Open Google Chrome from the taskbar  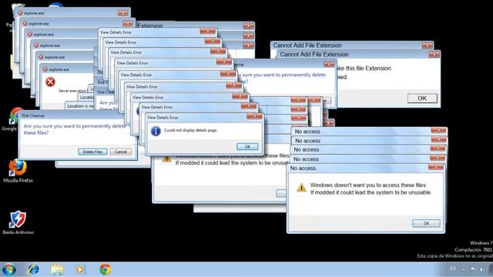click(x=105, y=269)
